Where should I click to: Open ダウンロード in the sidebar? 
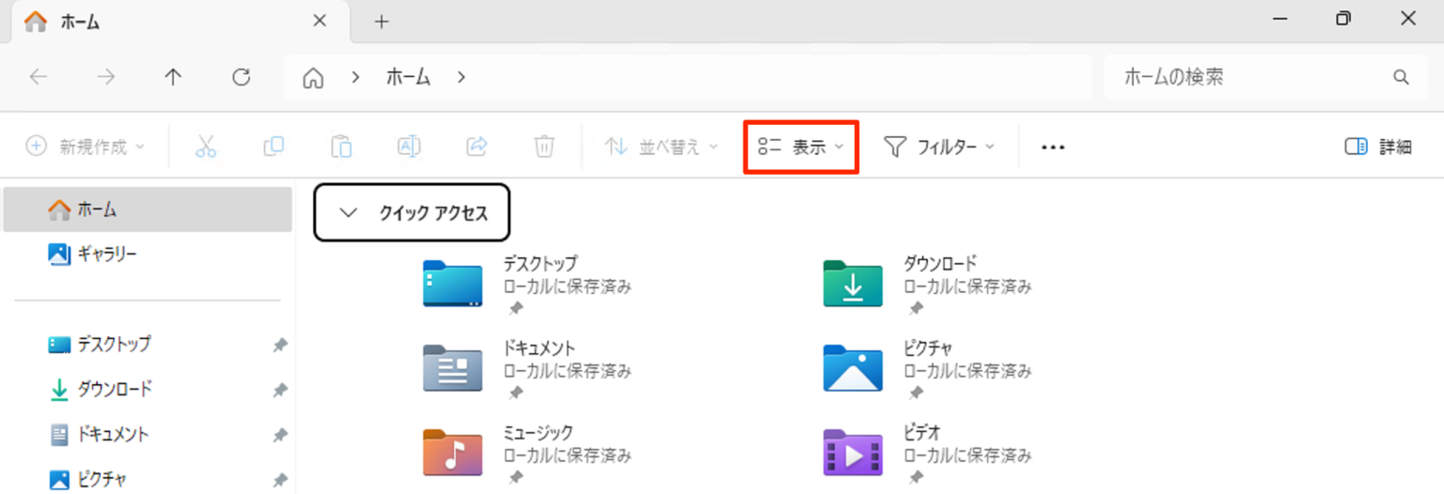pyautogui.click(x=148, y=390)
